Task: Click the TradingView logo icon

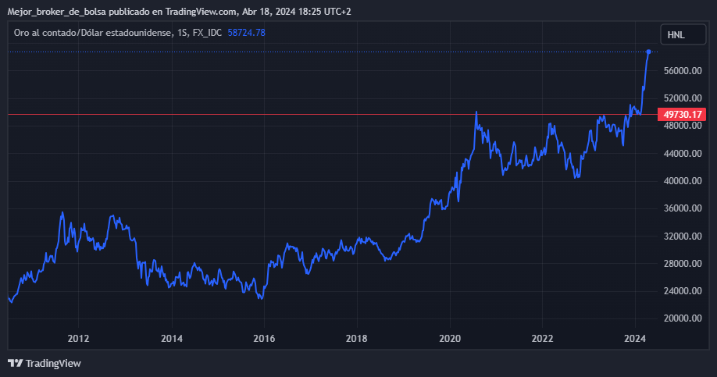Action: (15, 363)
